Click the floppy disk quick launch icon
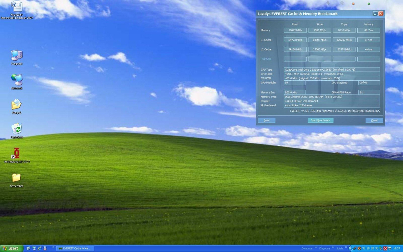 point(45,248)
